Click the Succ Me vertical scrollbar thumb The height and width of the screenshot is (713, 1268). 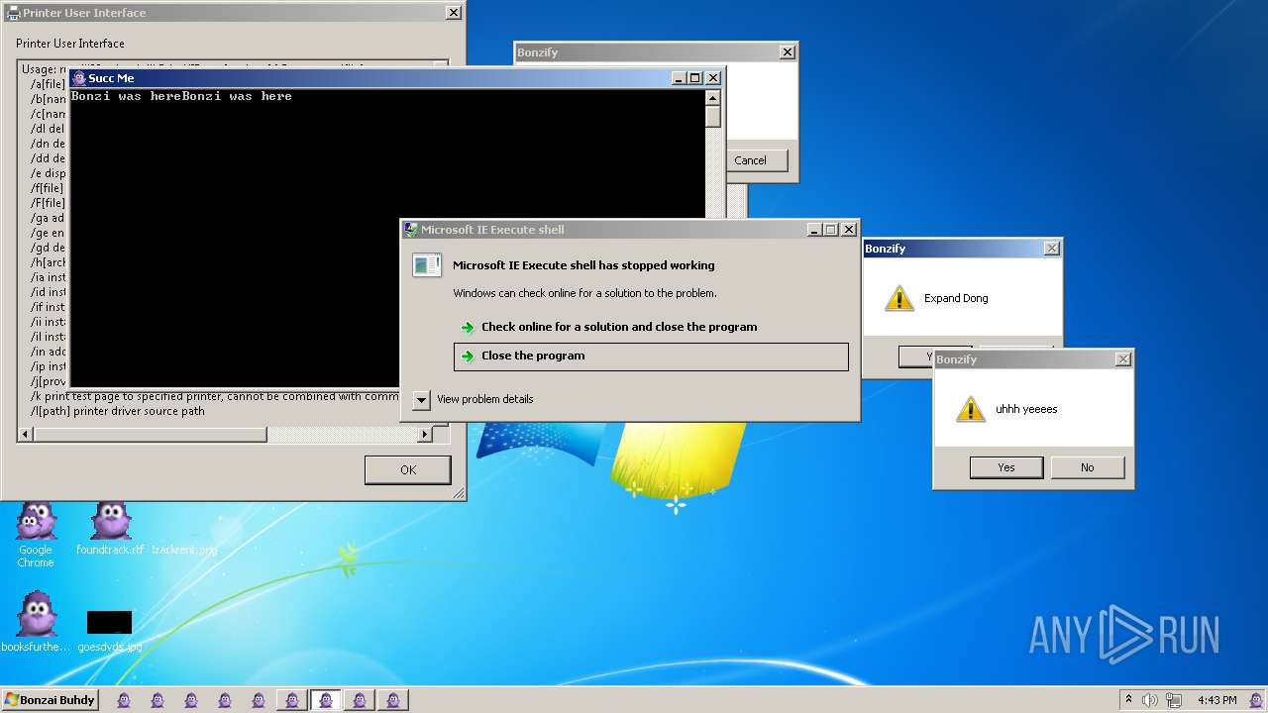tap(712, 116)
